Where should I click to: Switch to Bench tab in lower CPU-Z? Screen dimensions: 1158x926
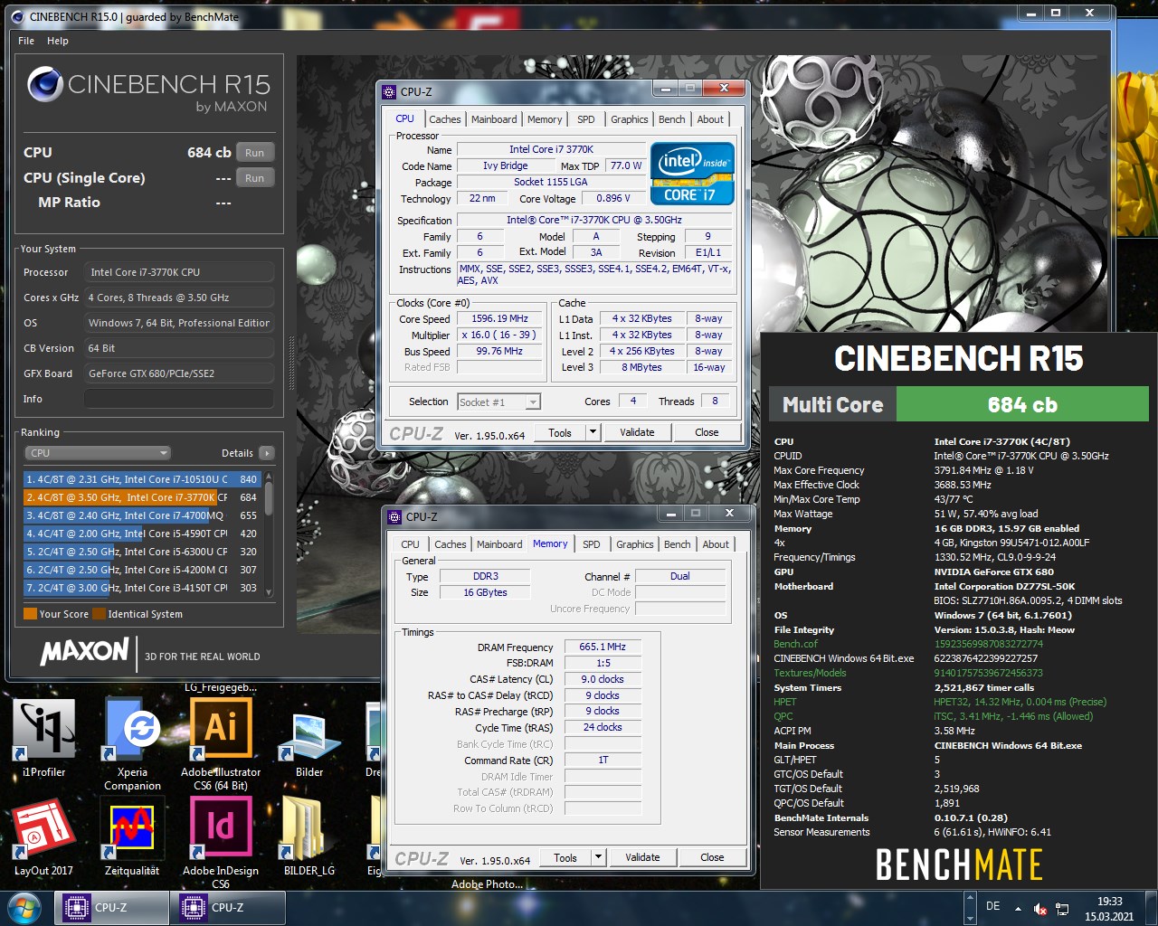tap(678, 544)
